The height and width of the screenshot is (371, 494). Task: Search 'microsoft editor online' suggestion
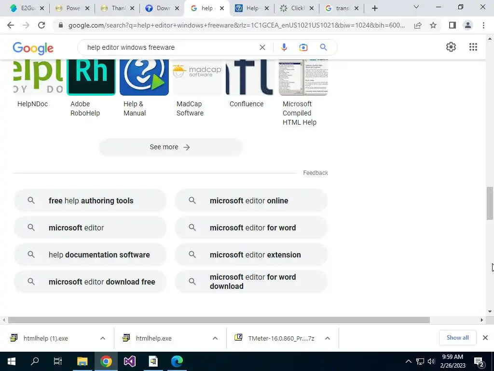click(251, 200)
